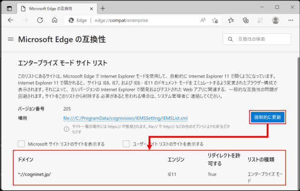Viewport: 300px width, 191px height.
Task: Click the magnifier search icon
Action: pos(230,39)
